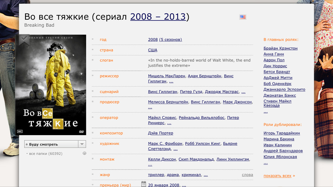Expand more producers ellipsis

pyautogui.click(x=150, y=107)
